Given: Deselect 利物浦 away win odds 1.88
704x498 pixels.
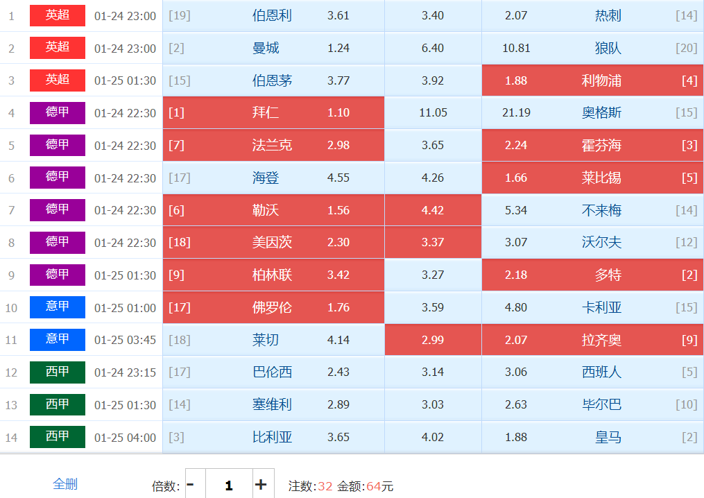Looking at the screenshot, I should tap(592, 80).
